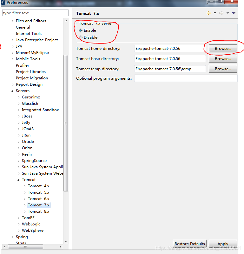Click the Tomcat home directory field
This screenshot has height=254, width=244.
(170, 49)
